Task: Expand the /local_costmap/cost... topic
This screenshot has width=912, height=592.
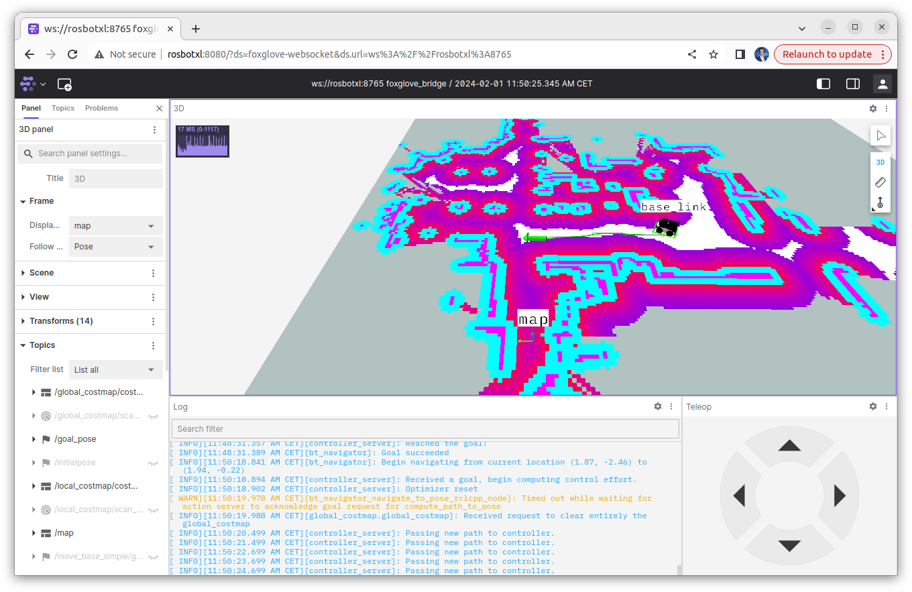Action: pos(34,486)
